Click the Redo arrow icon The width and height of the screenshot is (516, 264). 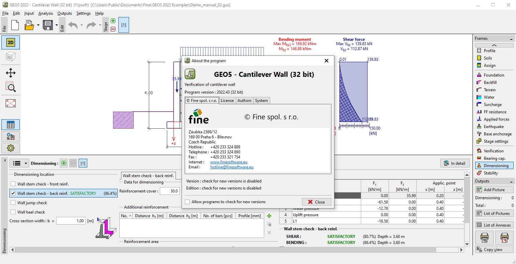(x=91, y=25)
